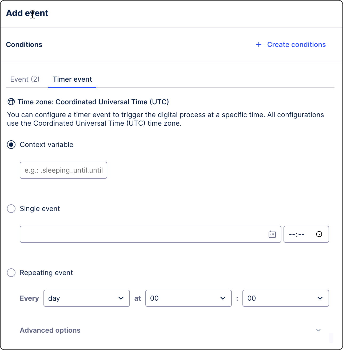Click the Advanced options chevron icon

318,330
